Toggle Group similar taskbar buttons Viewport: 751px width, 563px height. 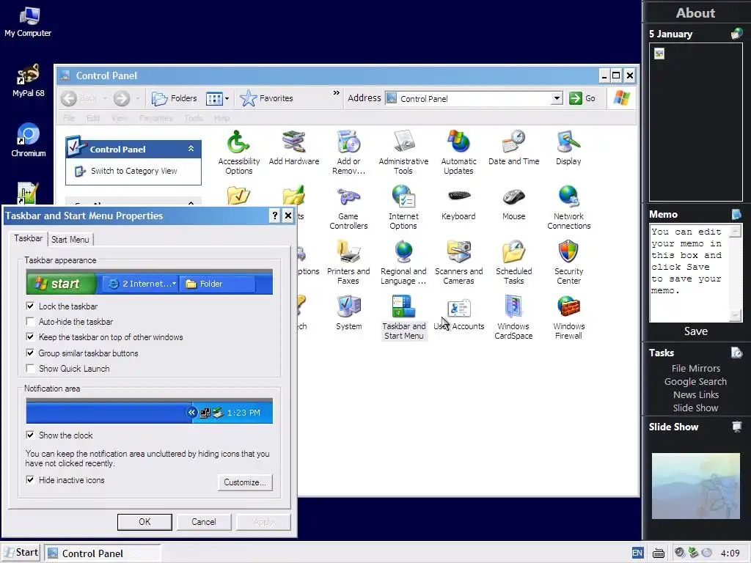pos(30,353)
